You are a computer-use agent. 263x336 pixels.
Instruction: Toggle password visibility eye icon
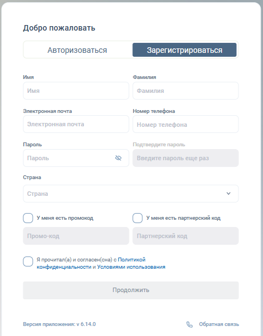[x=118, y=158]
